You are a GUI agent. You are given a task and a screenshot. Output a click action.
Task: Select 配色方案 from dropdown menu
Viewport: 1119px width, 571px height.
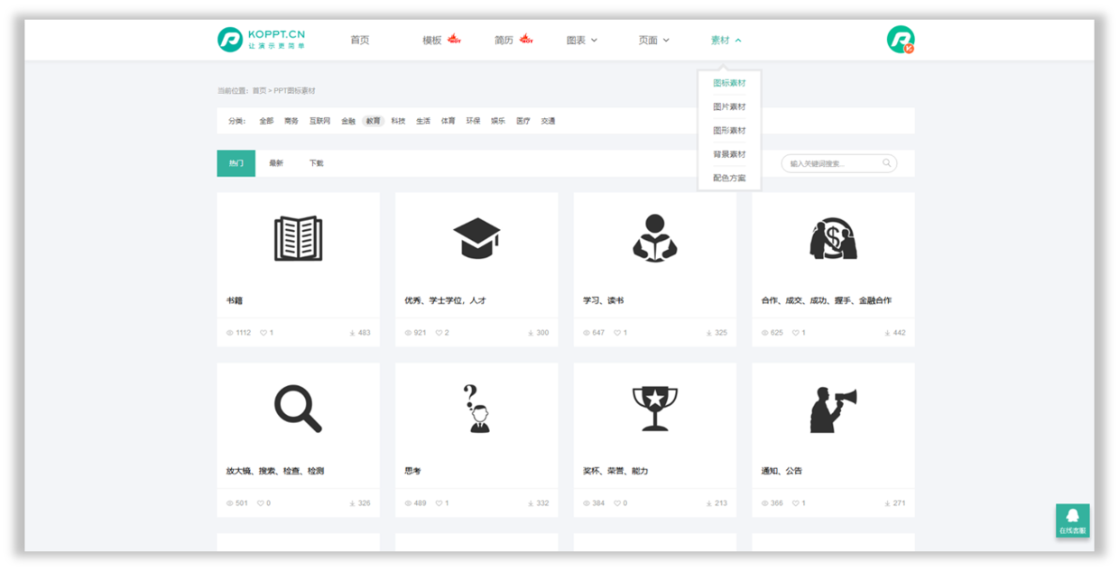729,178
